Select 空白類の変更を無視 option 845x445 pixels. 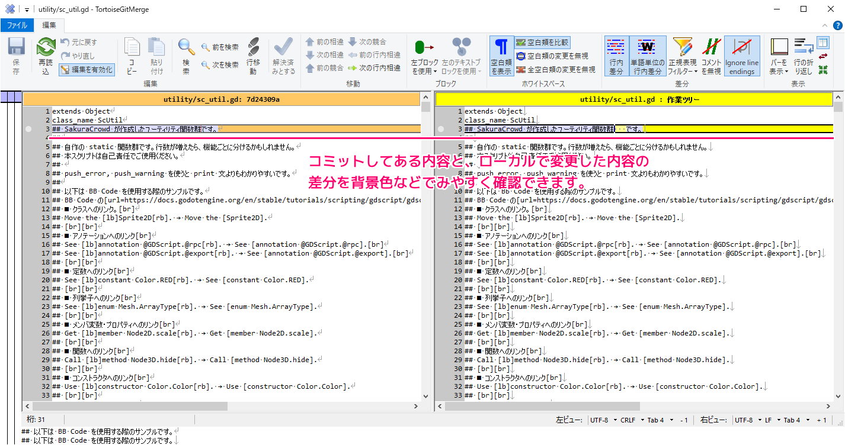click(552, 56)
